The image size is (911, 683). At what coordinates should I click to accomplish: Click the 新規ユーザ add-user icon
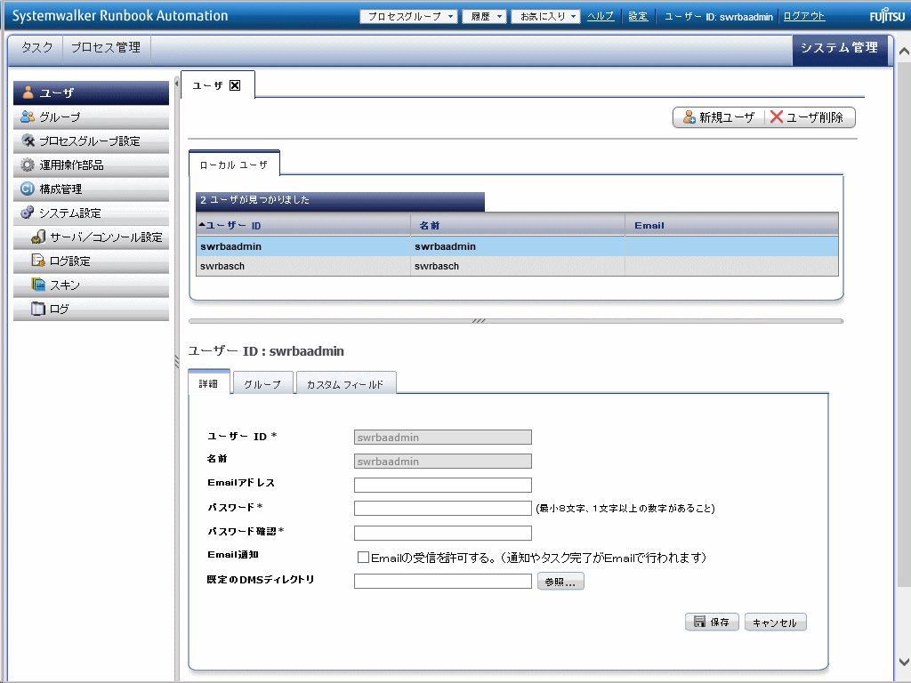tap(689, 117)
